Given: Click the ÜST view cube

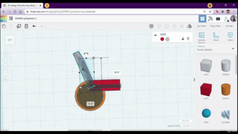Looking at the screenshot, I should click(10, 40).
